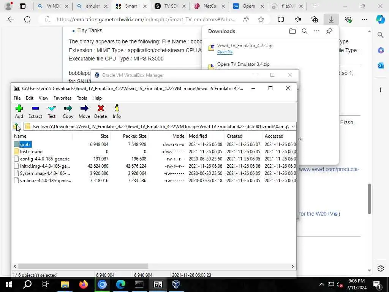
Task: Sort by the Created column header
Action: pyautogui.click(x=243, y=136)
